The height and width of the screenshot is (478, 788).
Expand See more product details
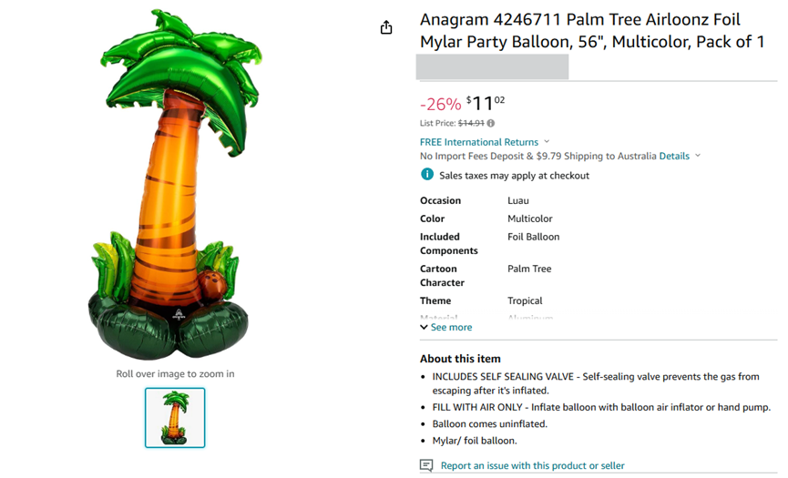click(446, 328)
